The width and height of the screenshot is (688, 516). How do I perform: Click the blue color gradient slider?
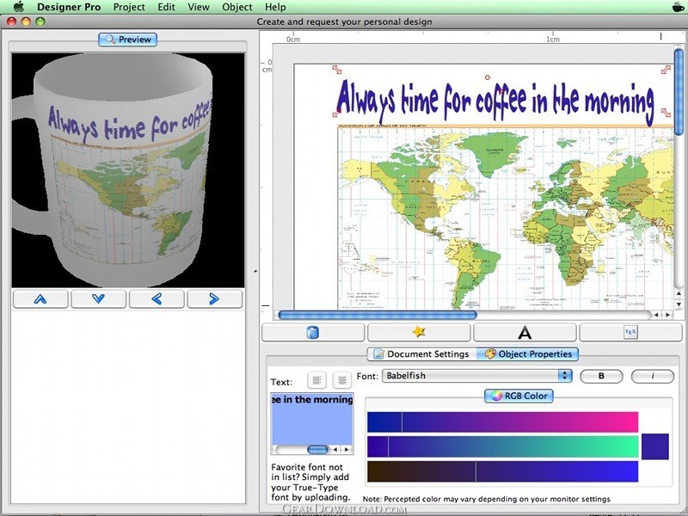pos(502,471)
